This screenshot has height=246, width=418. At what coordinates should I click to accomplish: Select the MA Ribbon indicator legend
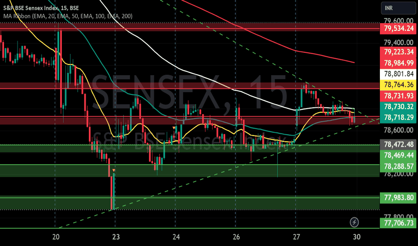68,16
